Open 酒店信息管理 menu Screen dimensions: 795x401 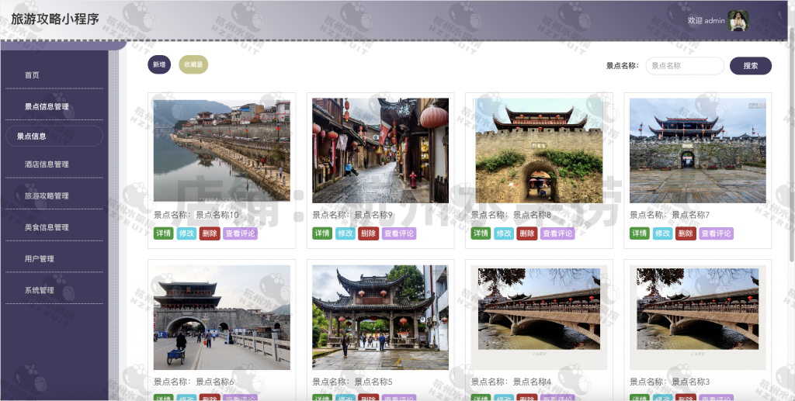[x=47, y=164]
